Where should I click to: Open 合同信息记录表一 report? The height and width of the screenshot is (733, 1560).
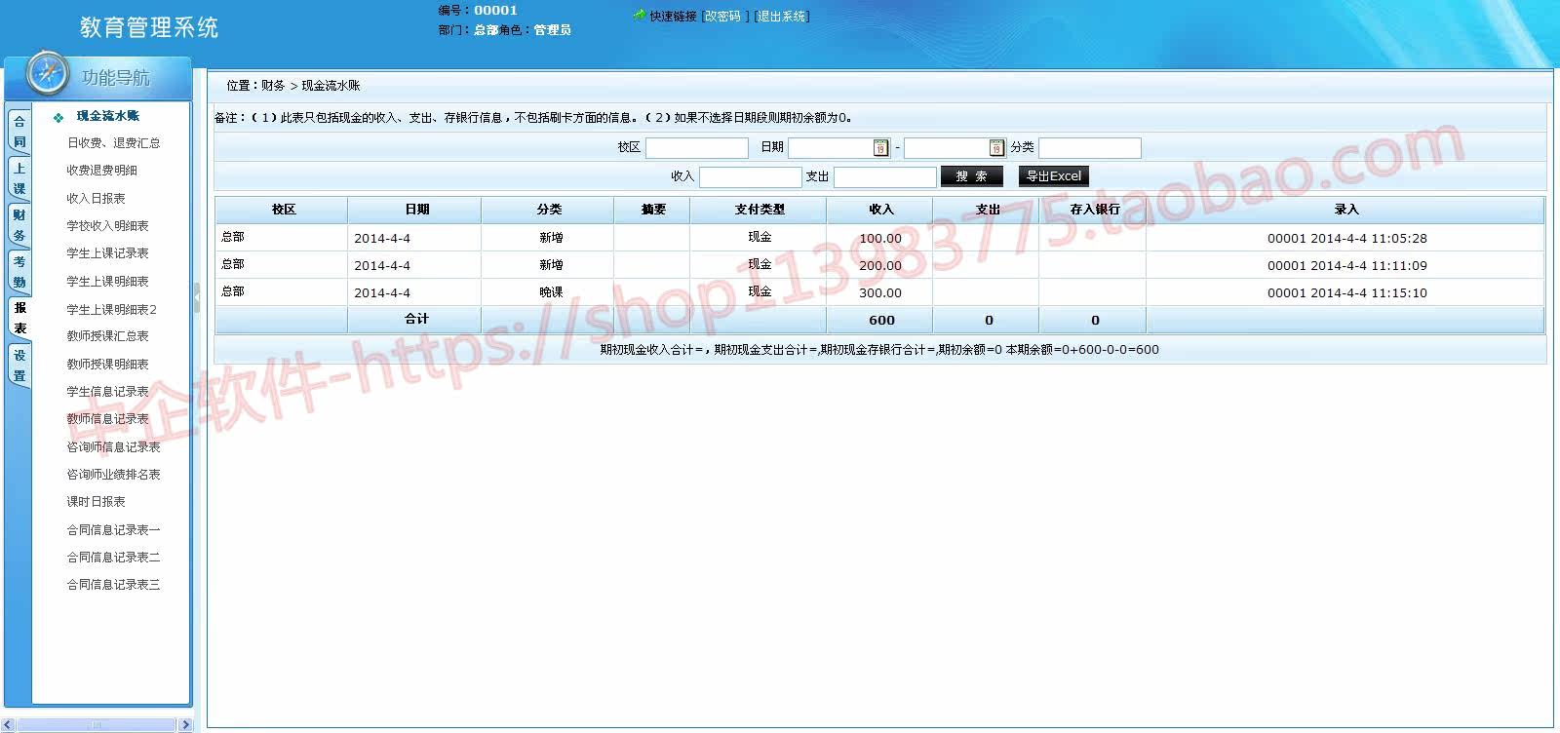point(113,530)
